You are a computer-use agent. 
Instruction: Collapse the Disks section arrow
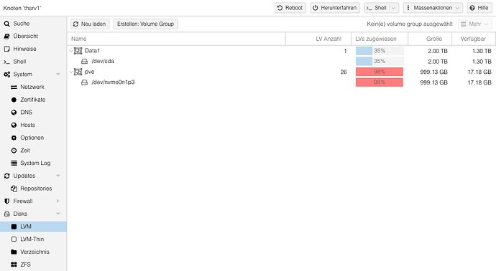(x=58, y=214)
